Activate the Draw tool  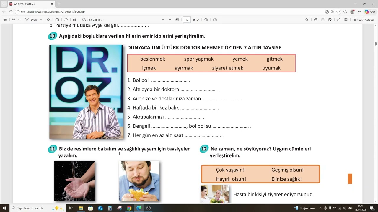(31, 20)
